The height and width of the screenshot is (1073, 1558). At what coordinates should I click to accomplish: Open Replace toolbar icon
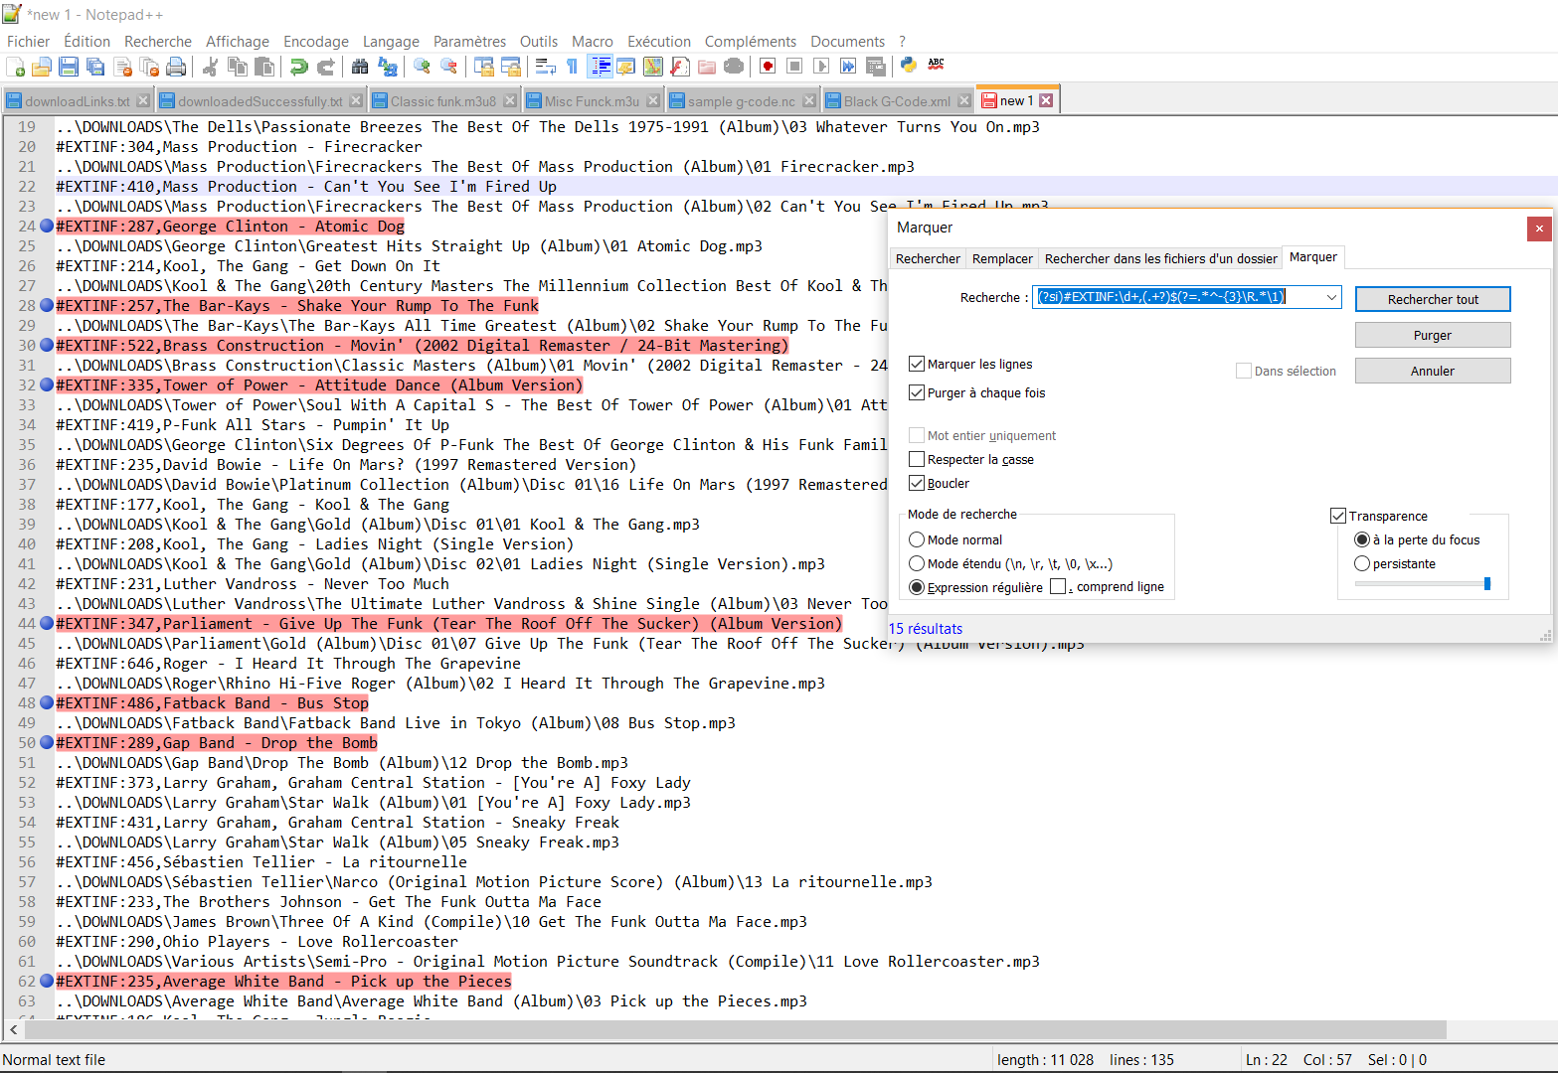click(388, 67)
